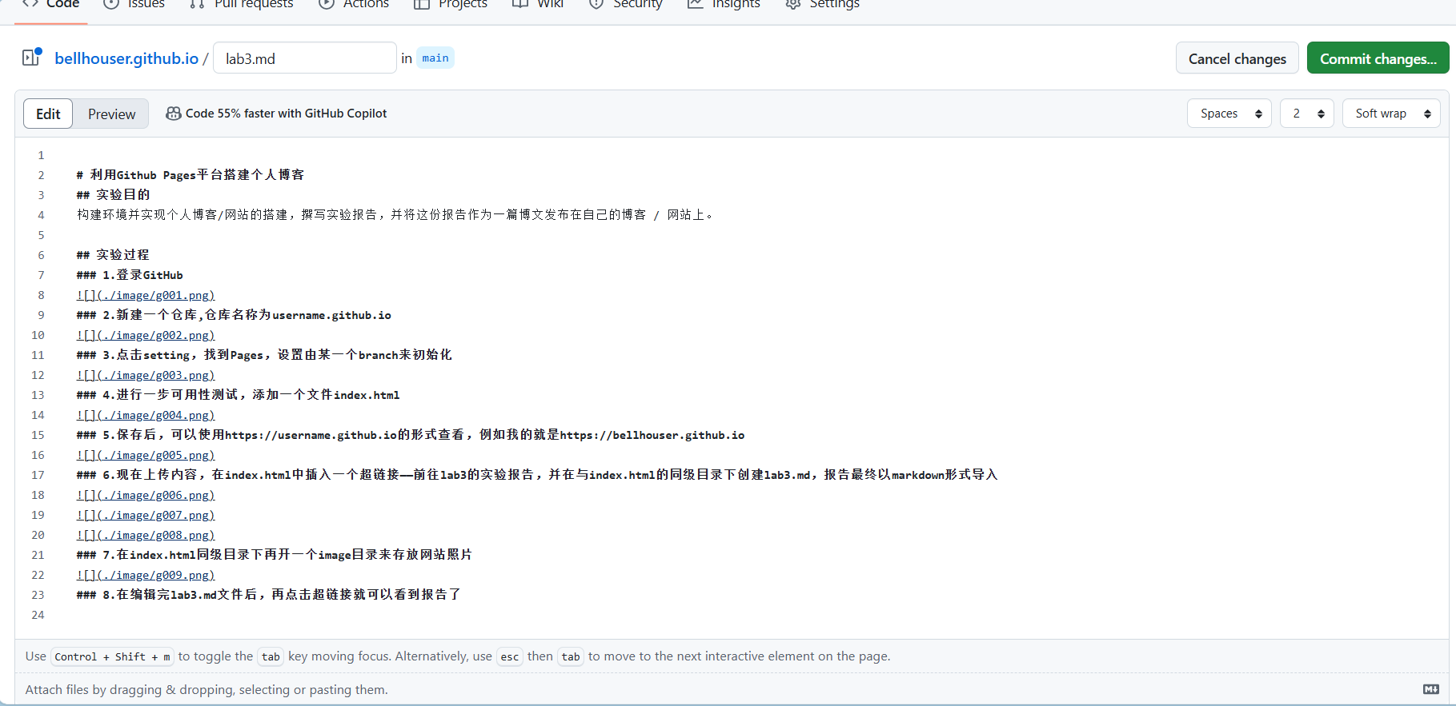Image resolution: width=1456 pixels, height=706 pixels.
Task: Open the Soft wrap dropdown
Action: click(1390, 114)
